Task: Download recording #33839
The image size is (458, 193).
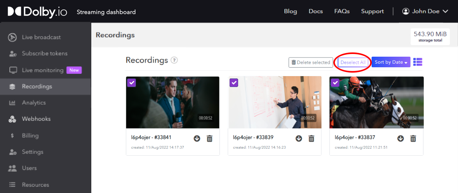Action: click(299, 139)
